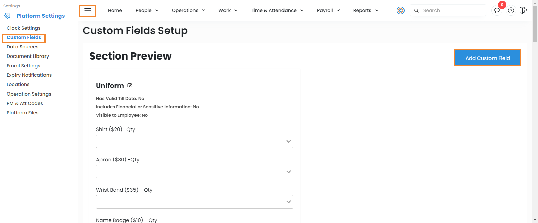Open the help question mark icon
538x223 pixels.
[511, 11]
